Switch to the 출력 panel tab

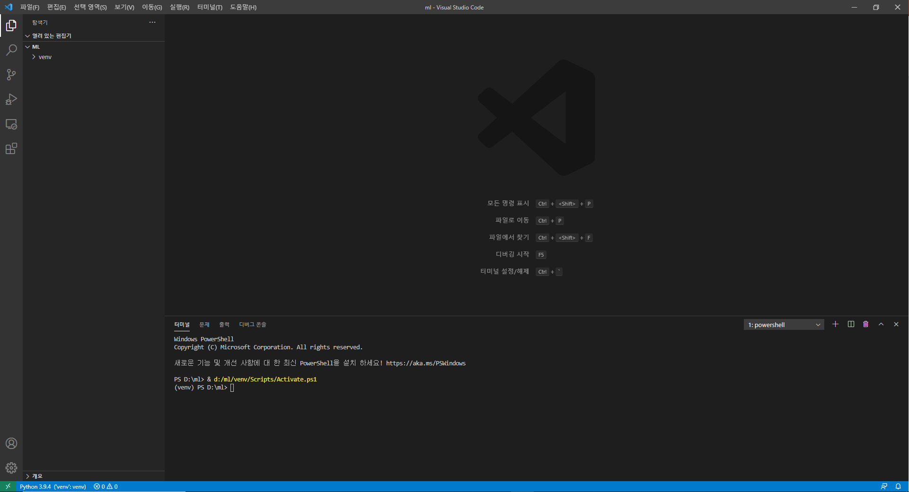[x=224, y=325]
